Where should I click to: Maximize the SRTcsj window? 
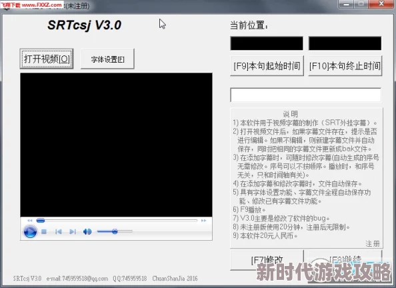click(361, 4)
